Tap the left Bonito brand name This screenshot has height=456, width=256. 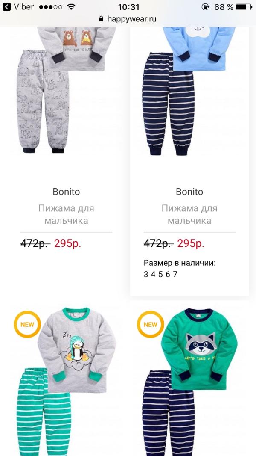tap(66, 192)
